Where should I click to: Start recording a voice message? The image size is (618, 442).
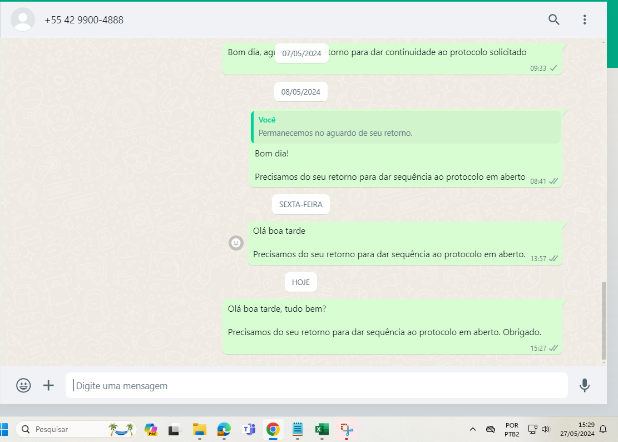585,385
